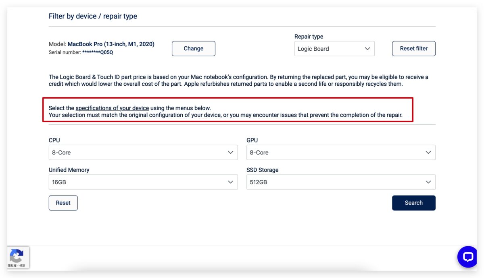Screen dimensions: 484x278
Task: Click the chevron arrow in the GPU field
Action: pyautogui.click(x=428, y=152)
